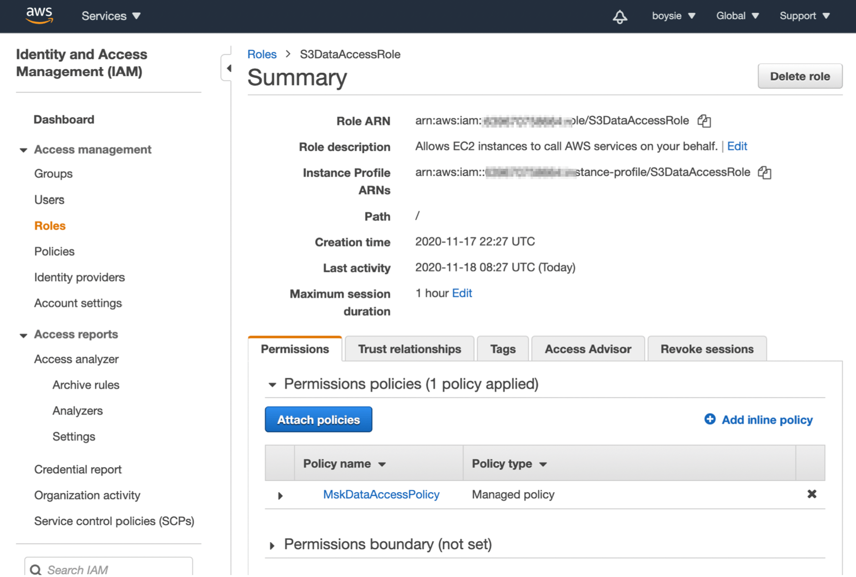The image size is (856, 577).
Task: Go to Roles via the breadcrumb
Action: [262, 54]
